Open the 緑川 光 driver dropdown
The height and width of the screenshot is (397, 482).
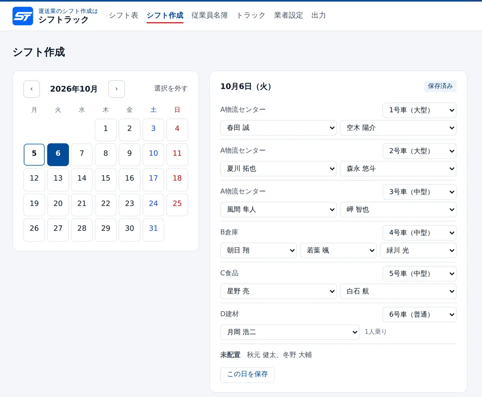419,251
